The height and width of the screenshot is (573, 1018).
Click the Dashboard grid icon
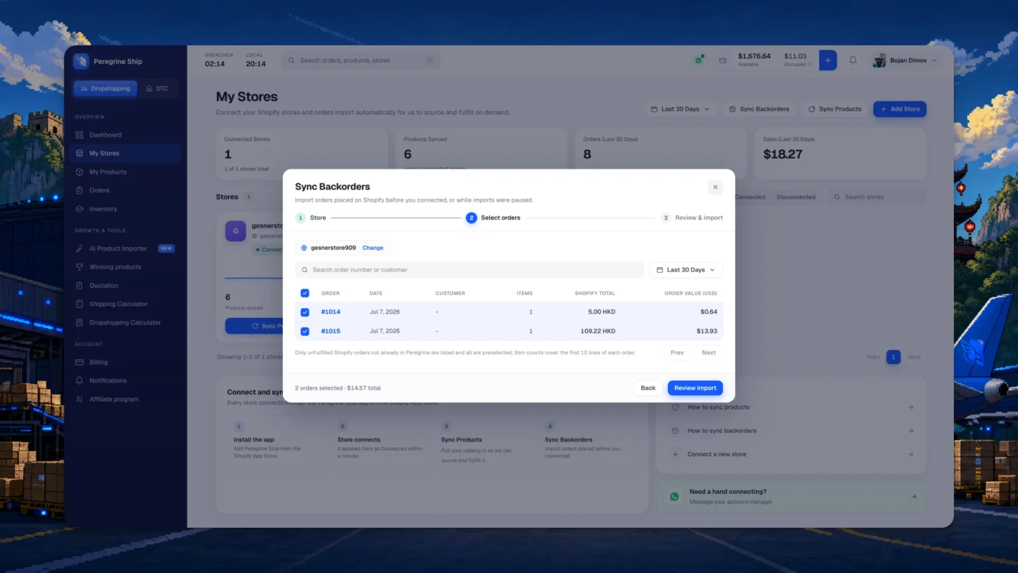coord(80,135)
